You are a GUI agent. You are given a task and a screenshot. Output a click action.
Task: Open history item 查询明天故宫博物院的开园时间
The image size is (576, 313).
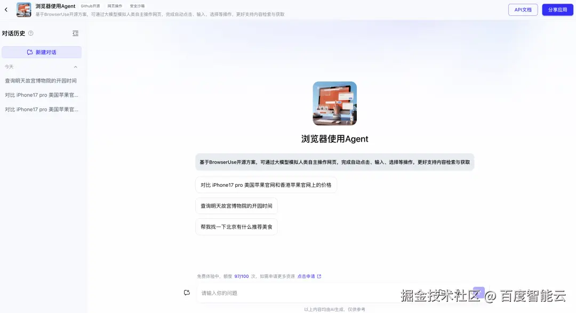tap(42, 80)
